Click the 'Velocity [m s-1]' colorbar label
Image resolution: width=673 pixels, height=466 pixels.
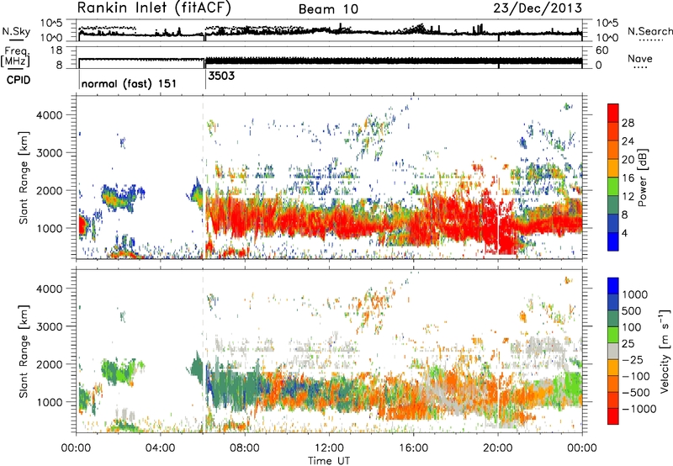tap(665, 351)
